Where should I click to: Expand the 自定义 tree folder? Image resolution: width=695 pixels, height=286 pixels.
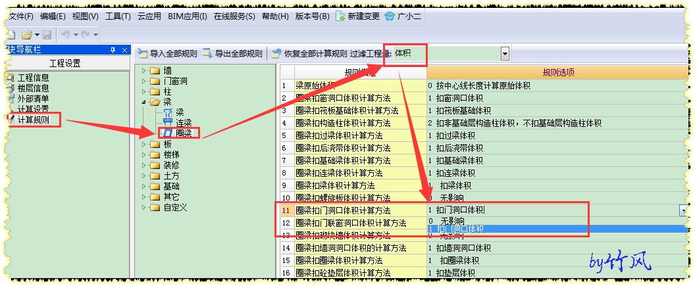(x=143, y=208)
